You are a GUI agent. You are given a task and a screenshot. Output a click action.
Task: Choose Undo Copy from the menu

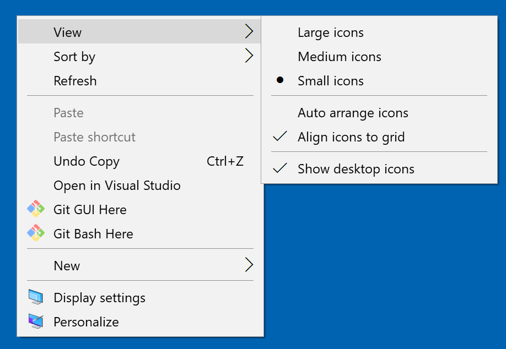click(x=139, y=161)
